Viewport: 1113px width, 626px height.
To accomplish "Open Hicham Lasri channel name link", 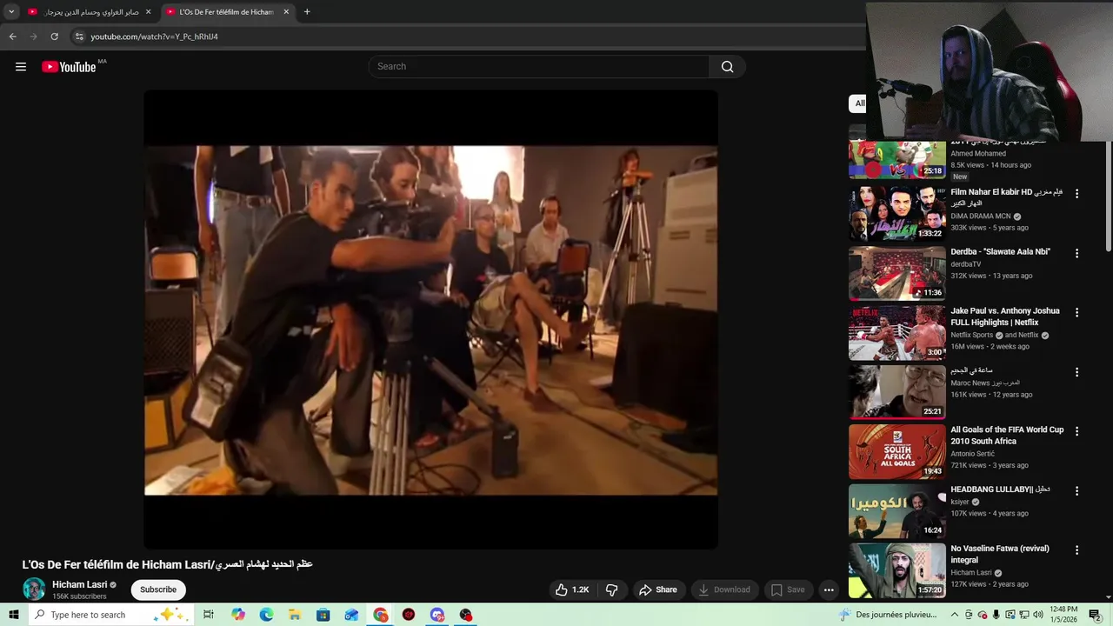I will point(79,584).
